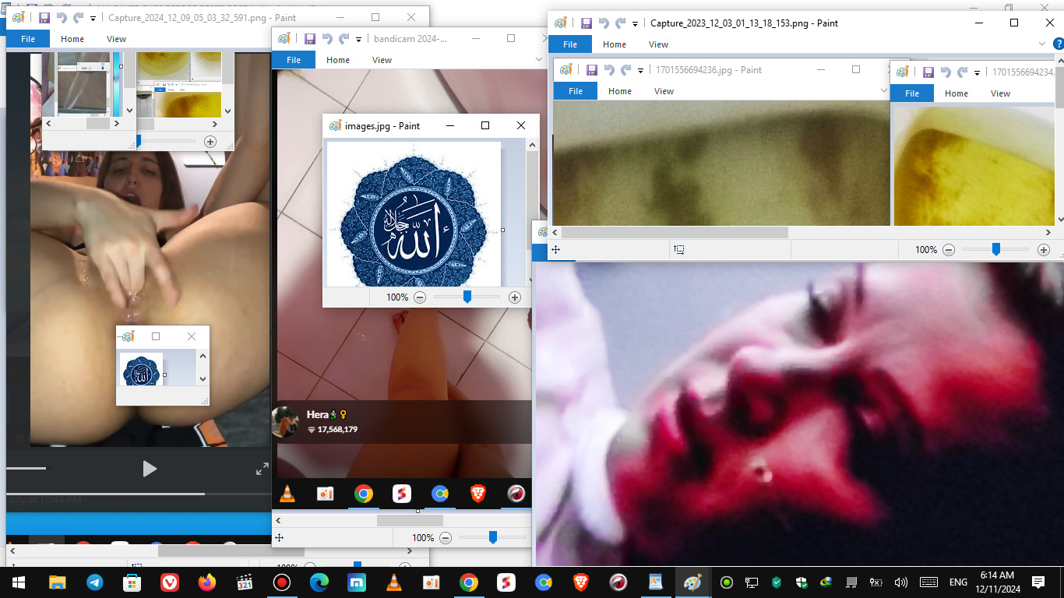1064x598 pixels.
Task: Open Quick Access dropdown in 1701556694236.jpg Paint
Action: pos(641,70)
